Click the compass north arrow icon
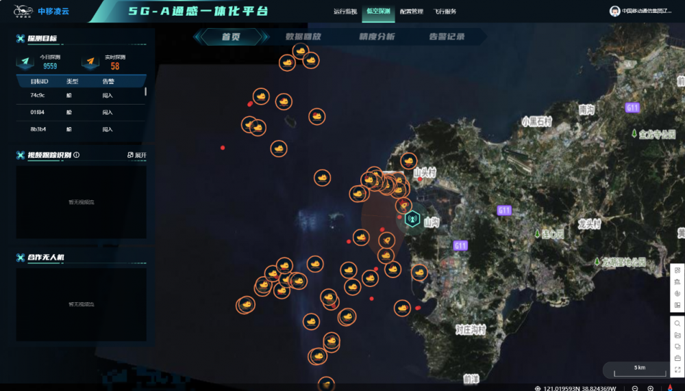This screenshot has height=391, width=685. coord(670,388)
